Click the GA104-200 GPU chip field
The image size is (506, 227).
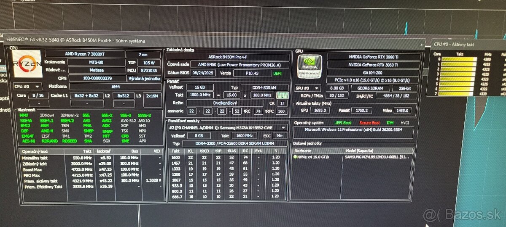pos(372,72)
